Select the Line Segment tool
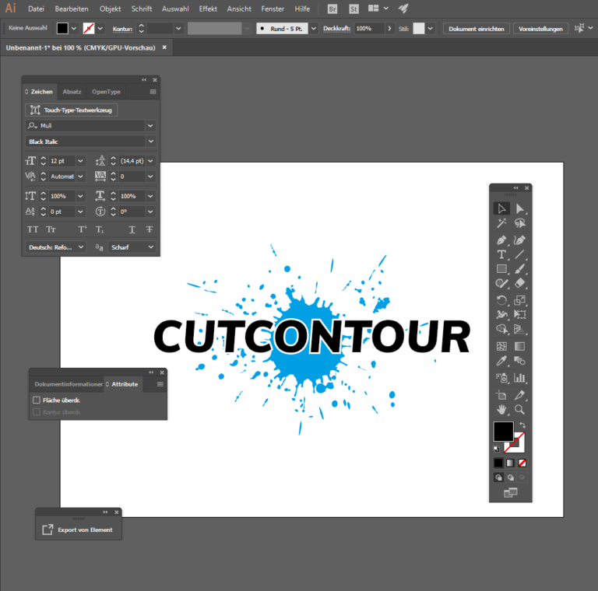Image resolution: width=598 pixels, height=591 pixels. pyautogui.click(x=519, y=254)
